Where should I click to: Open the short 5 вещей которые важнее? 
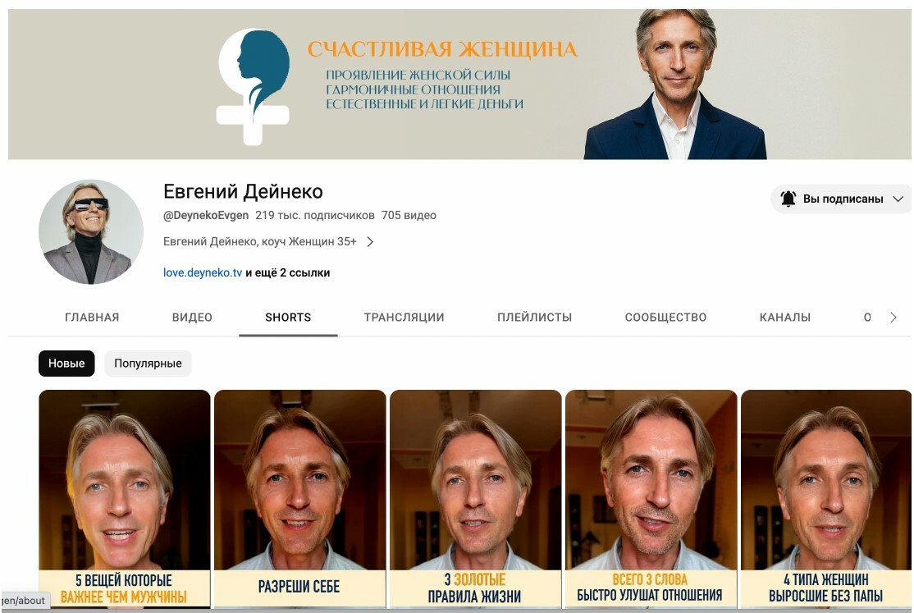pos(124,499)
